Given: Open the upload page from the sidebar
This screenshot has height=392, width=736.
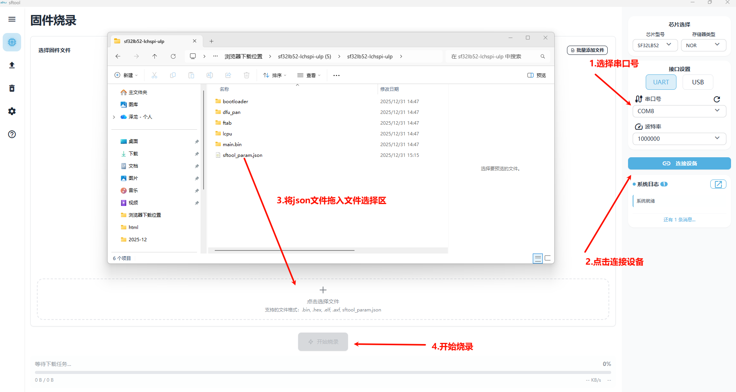Looking at the screenshot, I should [12, 65].
